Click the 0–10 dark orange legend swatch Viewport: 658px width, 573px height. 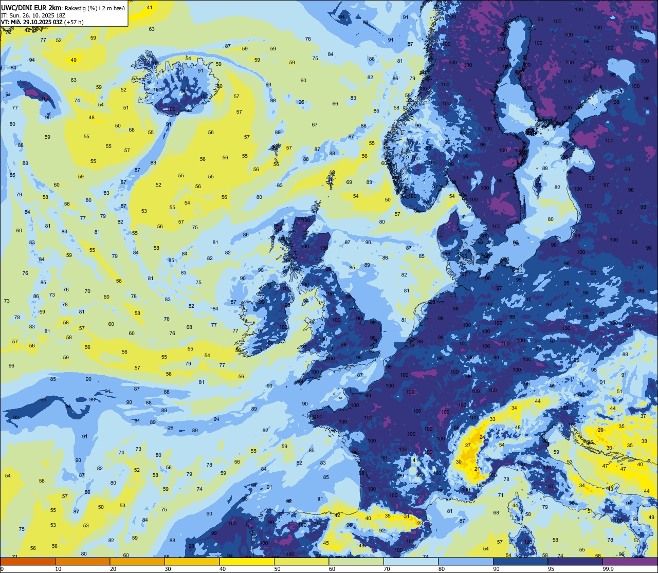point(28,562)
